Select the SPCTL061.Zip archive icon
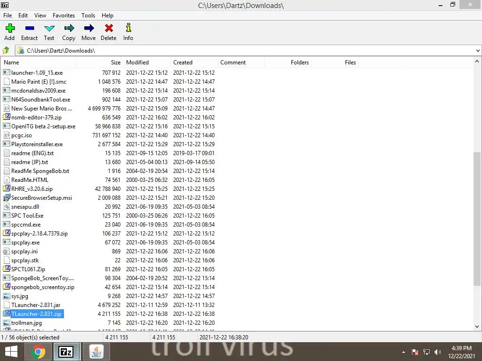 tap(7, 269)
